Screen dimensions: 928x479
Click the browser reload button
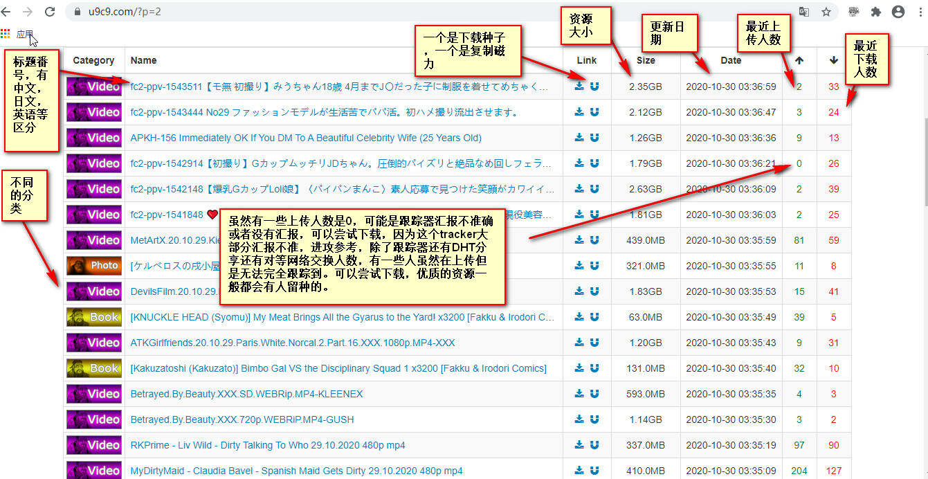tap(50, 12)
